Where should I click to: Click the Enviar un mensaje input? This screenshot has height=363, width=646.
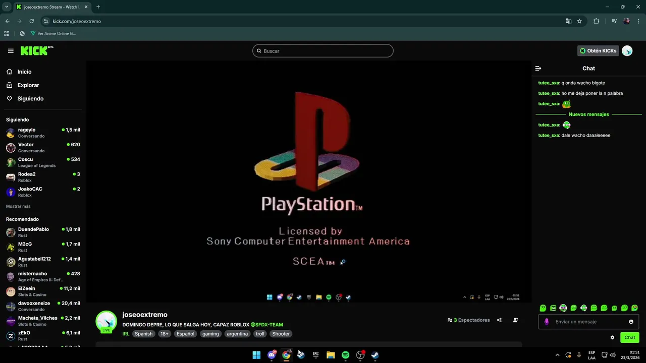588,322
